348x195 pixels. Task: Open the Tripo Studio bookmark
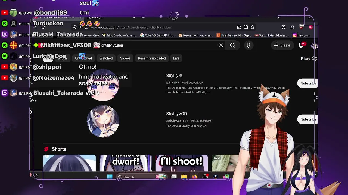(x=119, y=35)
